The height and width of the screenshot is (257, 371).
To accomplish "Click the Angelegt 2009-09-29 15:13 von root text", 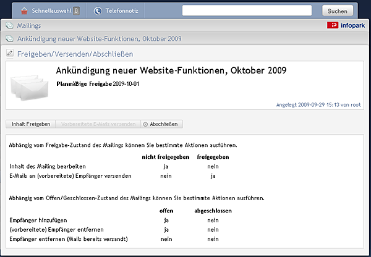I will click(x=318, y=105).
